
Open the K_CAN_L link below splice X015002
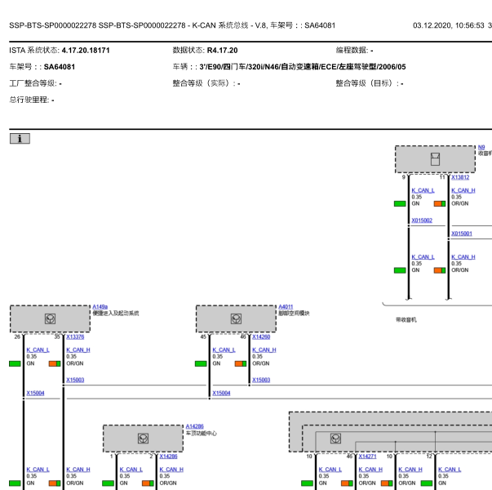(423, 257)
